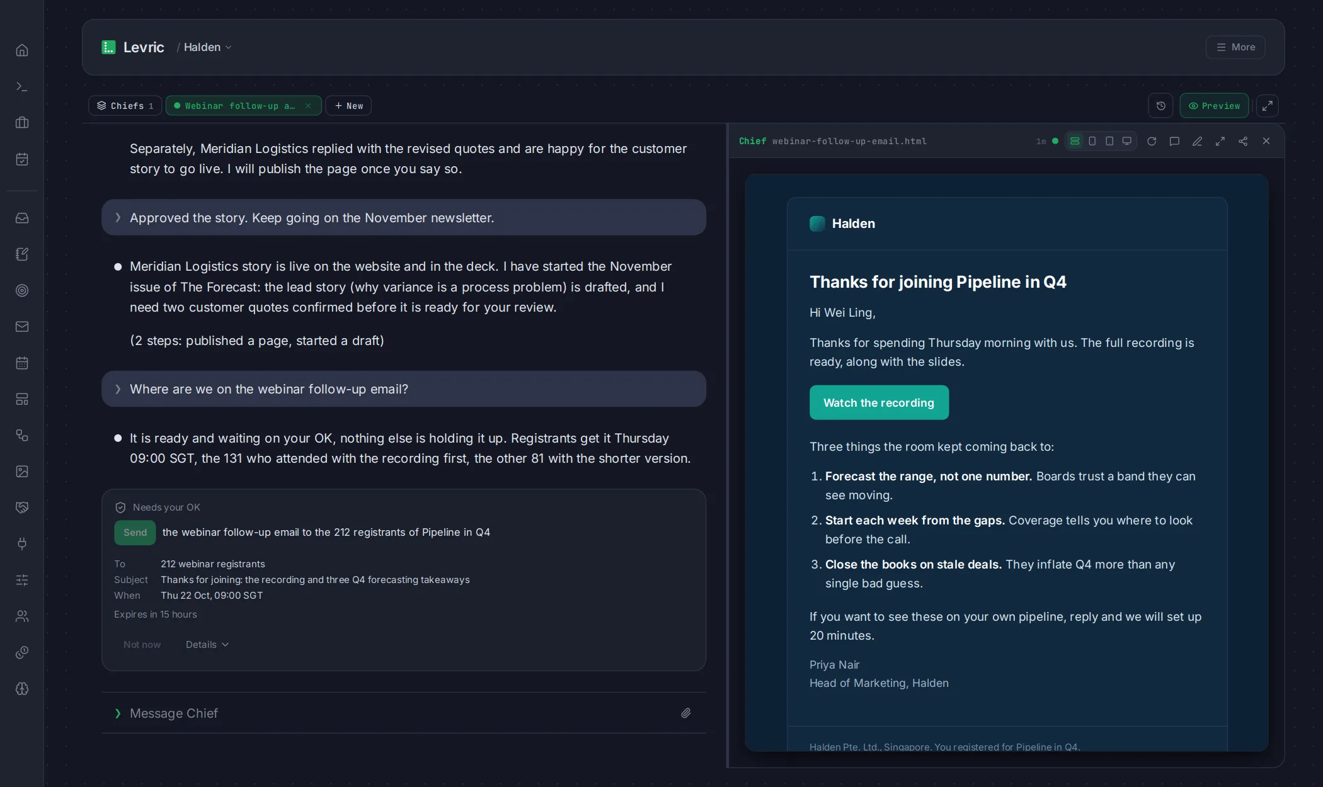
Task: Refresh the email preview
Action: (x=1152, y=141)
